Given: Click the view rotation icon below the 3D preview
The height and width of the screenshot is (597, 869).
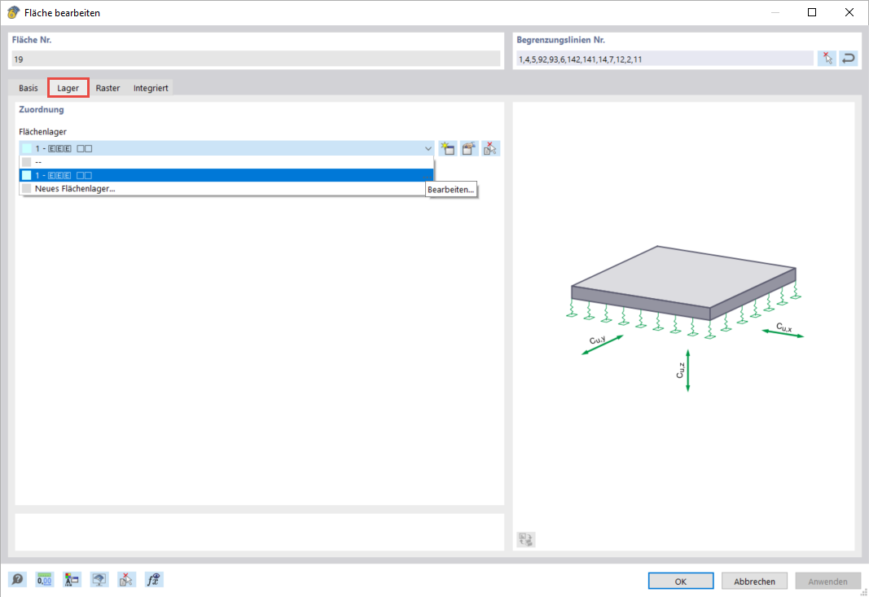Looking at the screenshot, I should [x=525, y=539].
